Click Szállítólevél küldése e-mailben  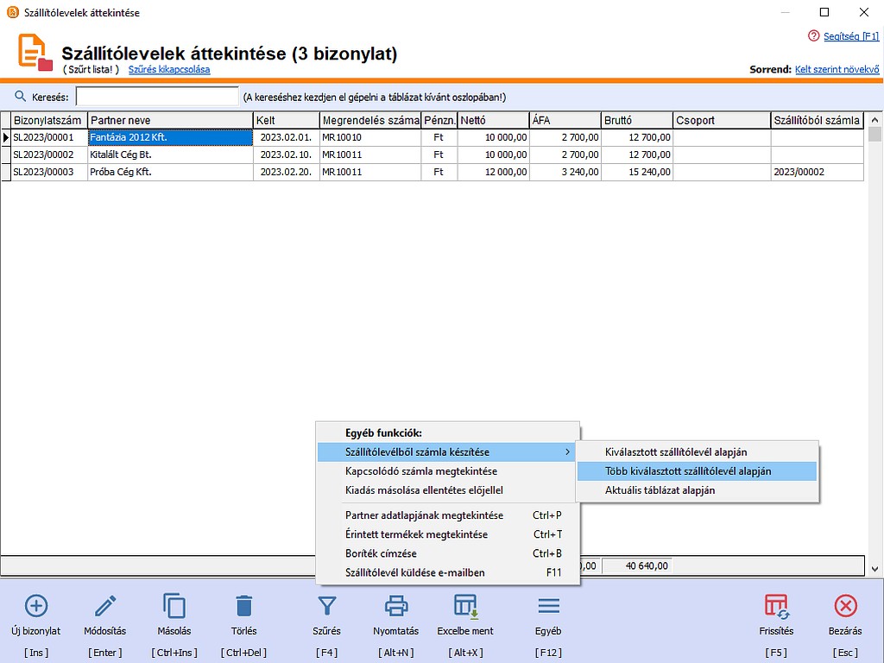click(414, 572)
